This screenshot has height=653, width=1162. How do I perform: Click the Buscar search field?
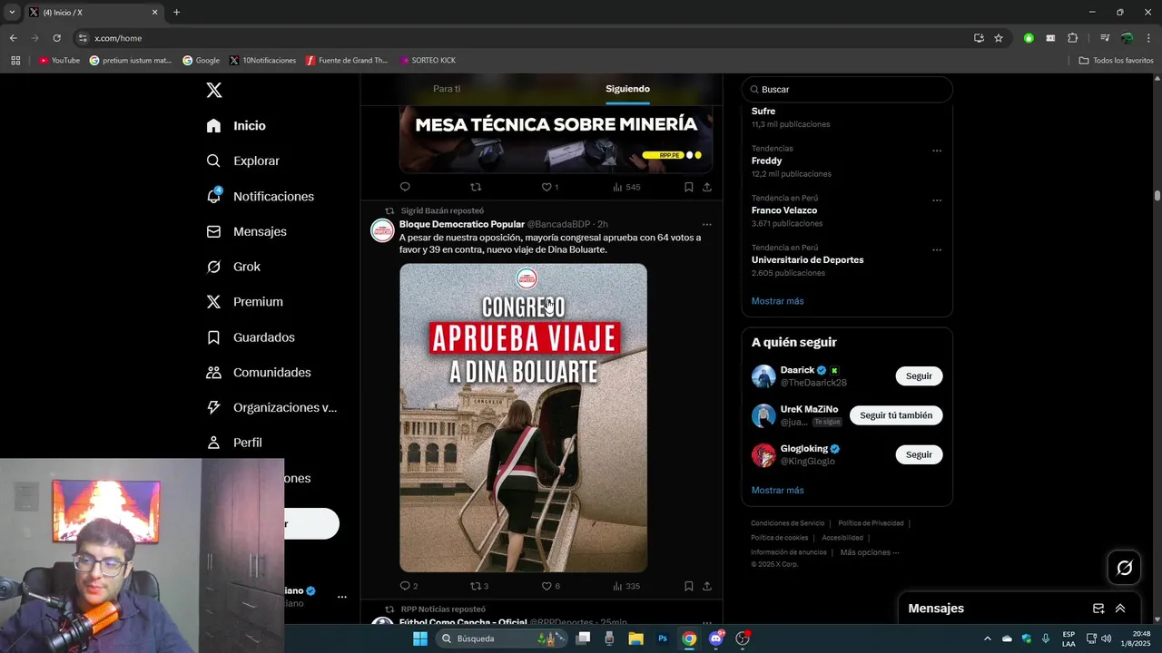[847, 90]
